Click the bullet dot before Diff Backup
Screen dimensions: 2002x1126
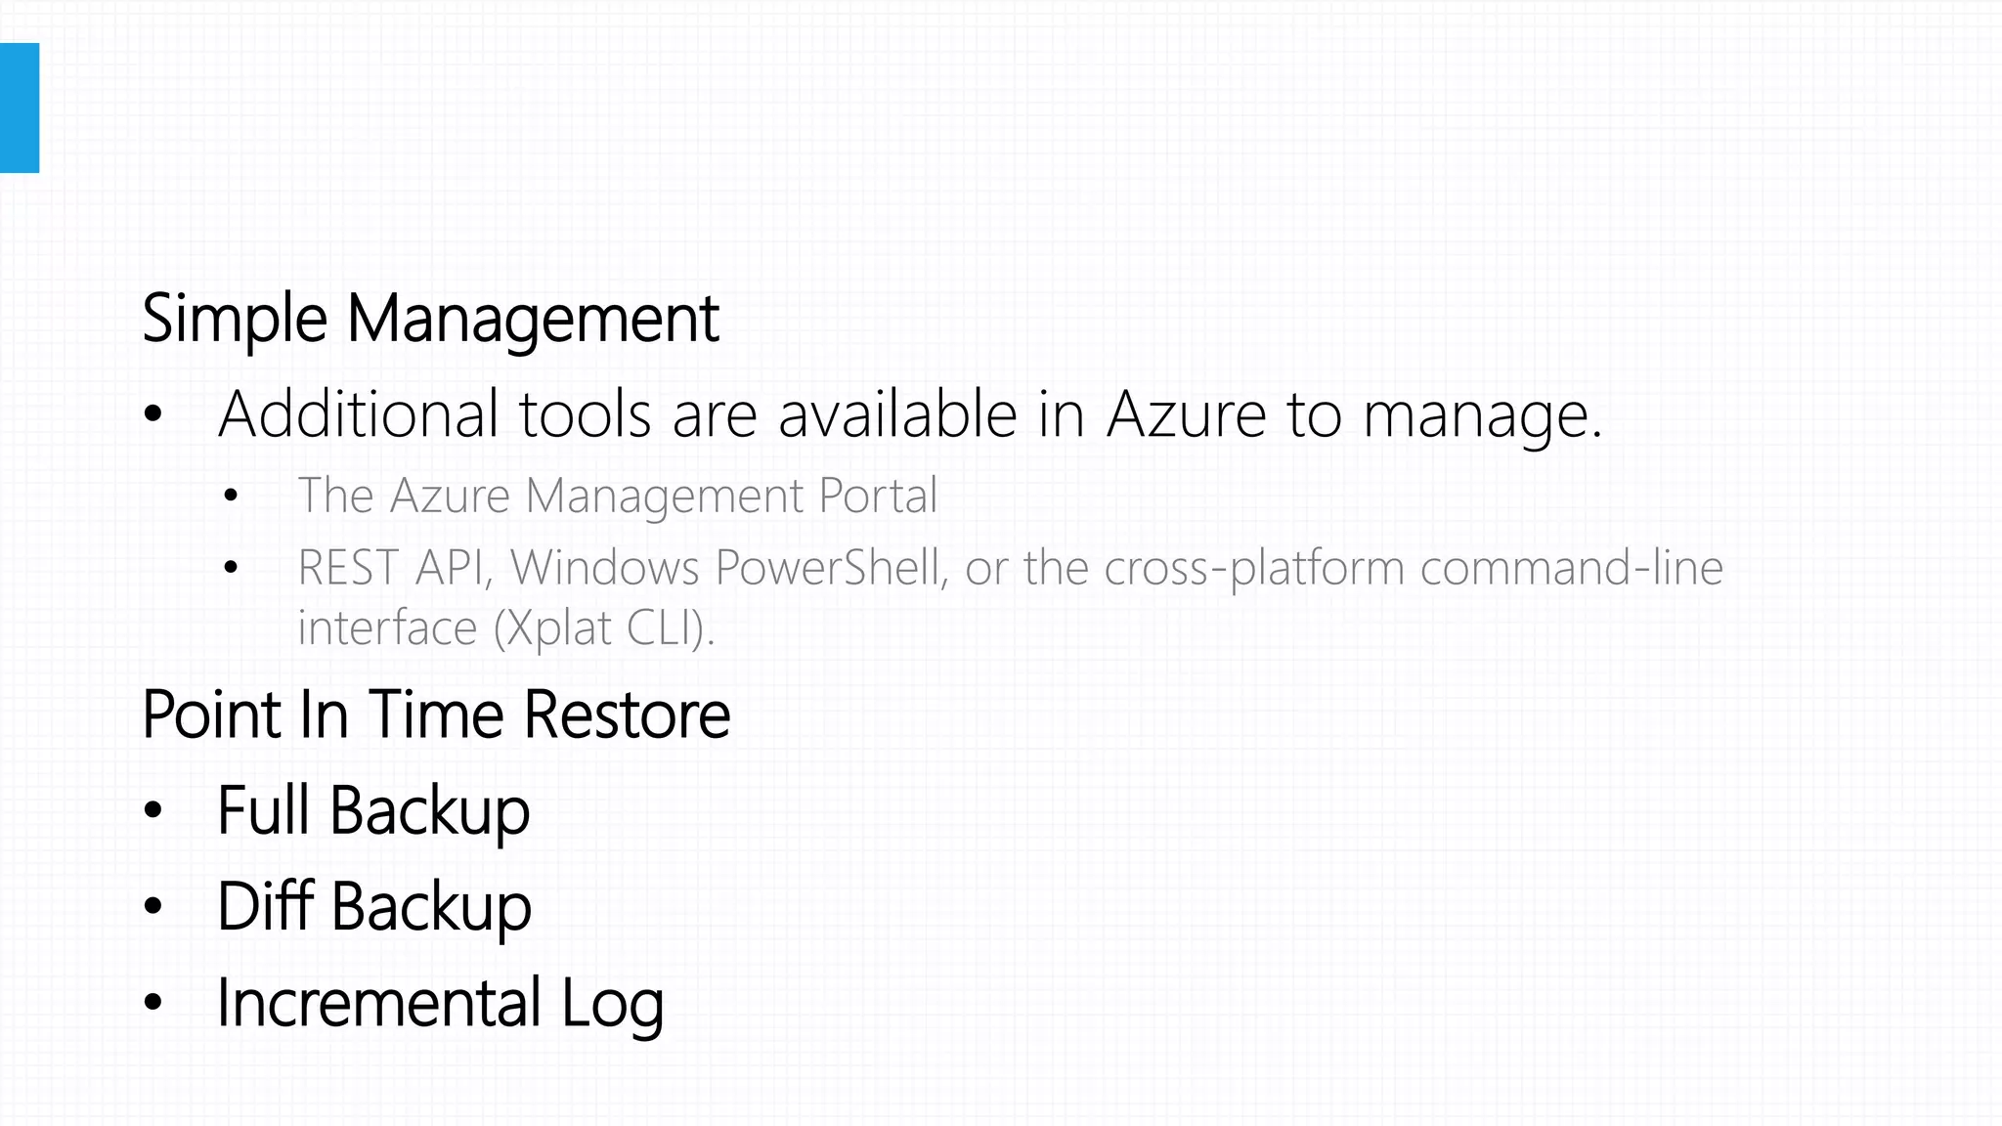[x=152, y=907]
